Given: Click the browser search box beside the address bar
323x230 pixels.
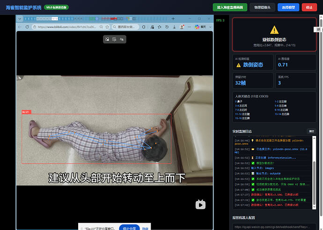Looking at the screenshot, I should click(125, 27).
